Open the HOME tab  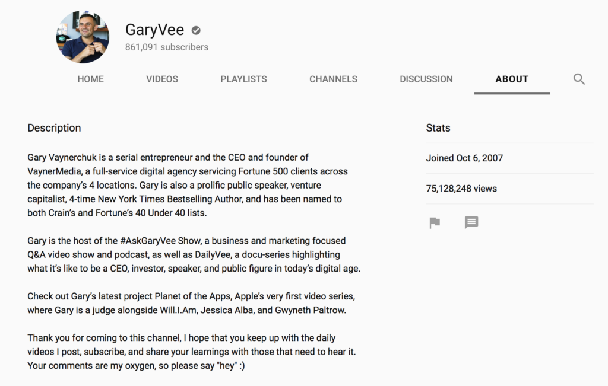(90, 79)
